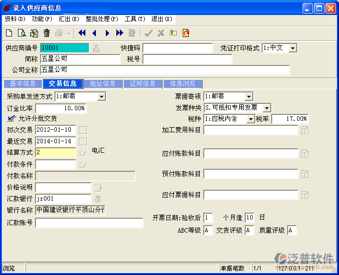This screenshot has height=275, width=339.
Task: Click the 退出(X) menu
Action: (x=161, y=19)
